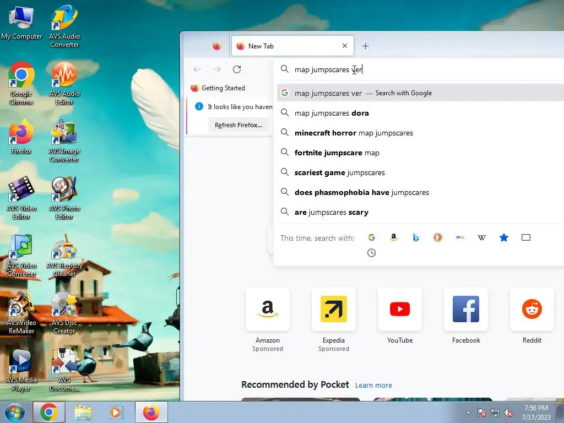Open AVS Audio Converter desktop shortcut
Screen dimensions: 564x423
tap(64, 26)
